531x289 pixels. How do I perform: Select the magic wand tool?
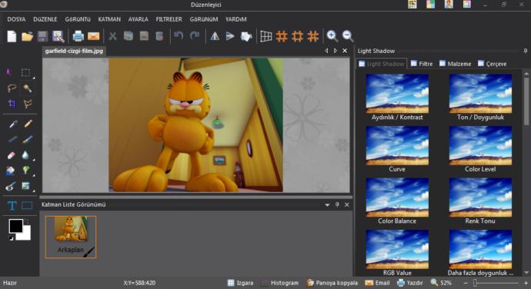coord(27,88)
